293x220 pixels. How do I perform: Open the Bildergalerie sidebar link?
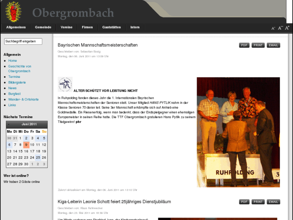pos(17,82)
